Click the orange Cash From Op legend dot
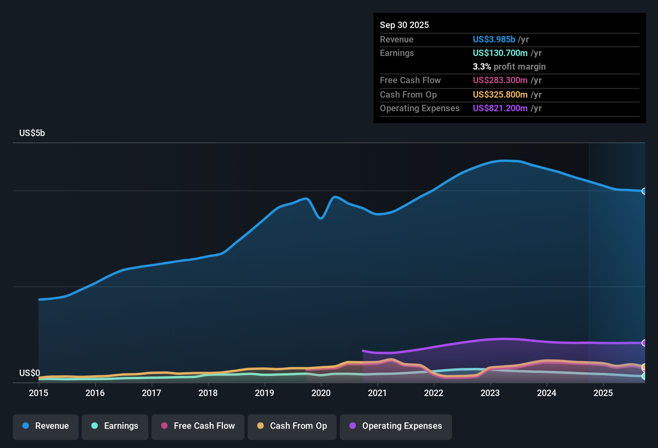This screenshot has height=448, width=658. click(x=260, y=426)
